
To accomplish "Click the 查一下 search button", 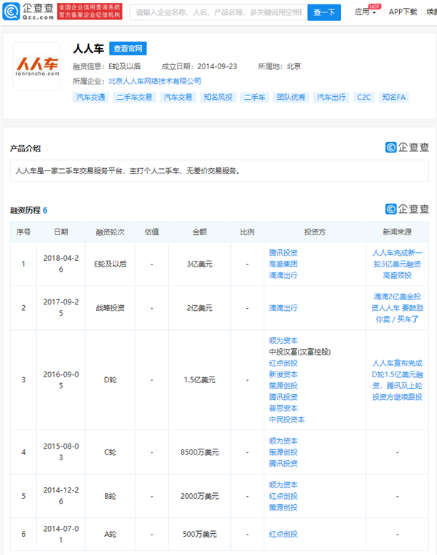I will point(324,12).
